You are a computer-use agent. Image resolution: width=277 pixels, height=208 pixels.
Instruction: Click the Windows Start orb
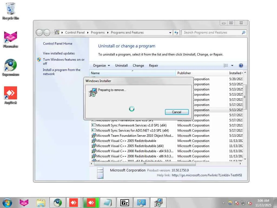point(7,203)
